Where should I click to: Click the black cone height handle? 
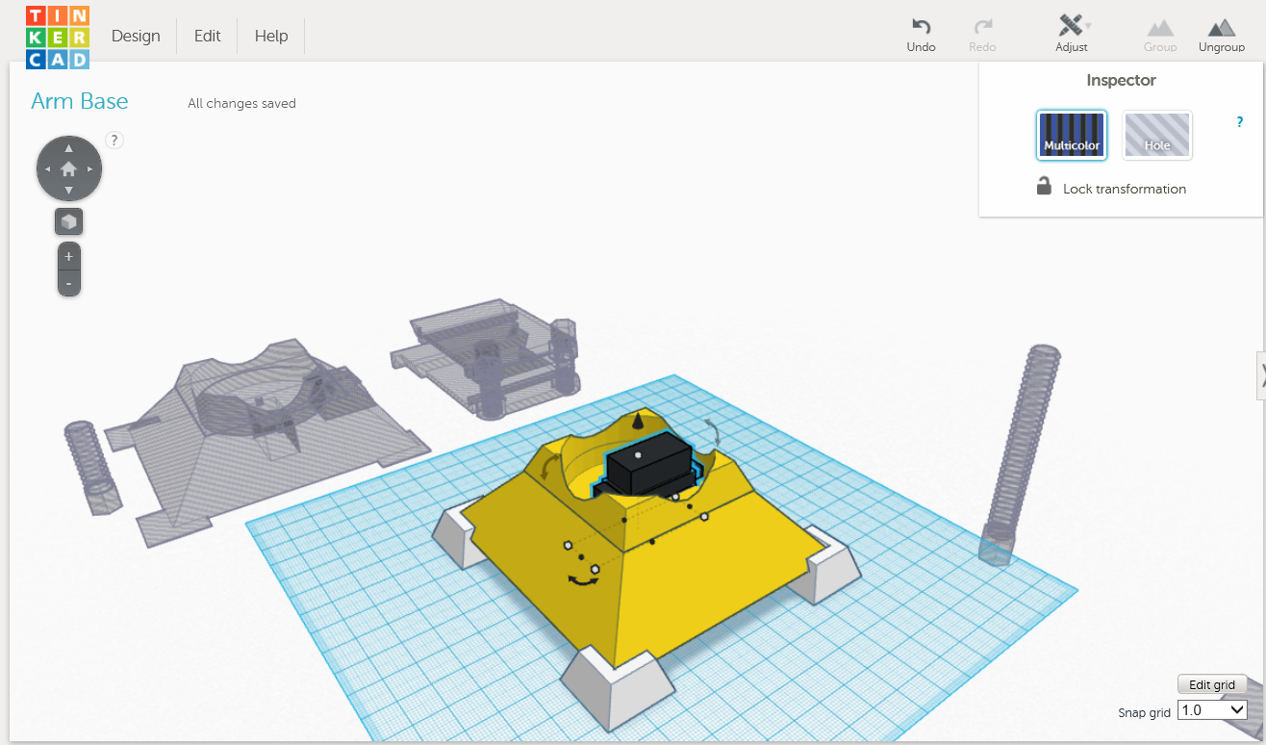click(636, 422)
